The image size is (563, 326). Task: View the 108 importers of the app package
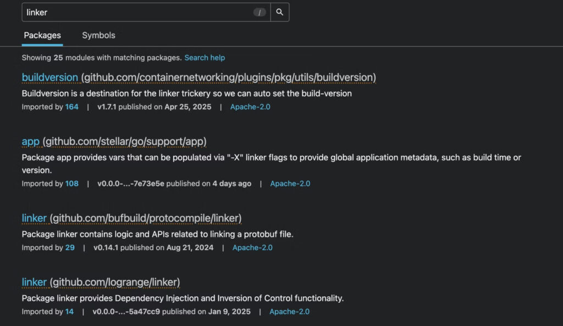72,183
